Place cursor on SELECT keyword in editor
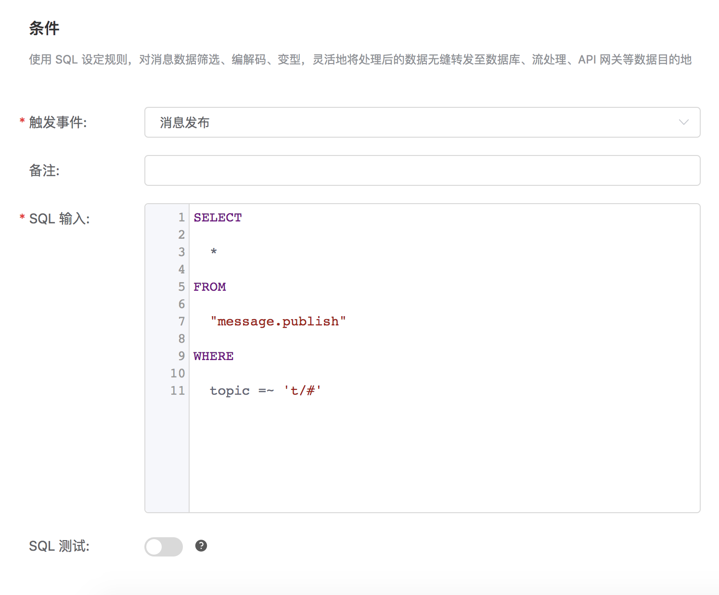This screenshot has height=595, width=719. [218, 218]
